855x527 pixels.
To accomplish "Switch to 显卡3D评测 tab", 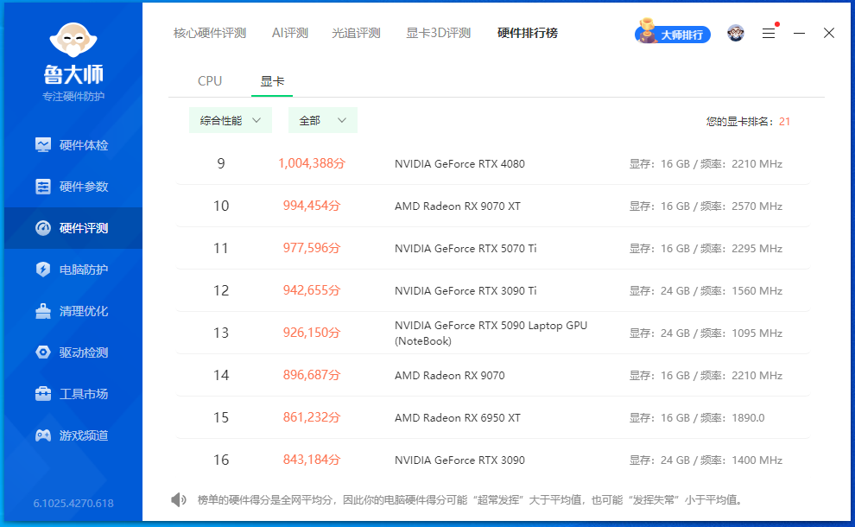I will [439, 34].
